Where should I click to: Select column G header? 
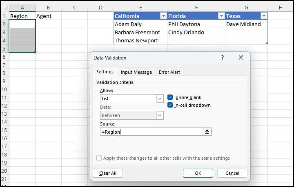point(246,8)
